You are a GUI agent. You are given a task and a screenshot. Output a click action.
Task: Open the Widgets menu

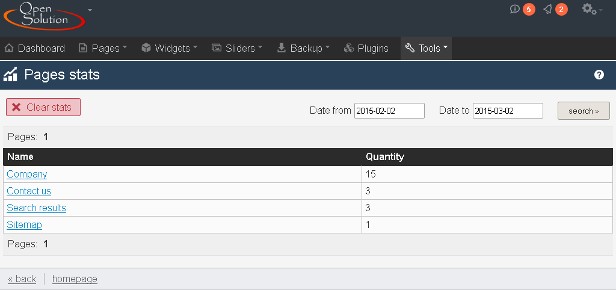(173, 48)
